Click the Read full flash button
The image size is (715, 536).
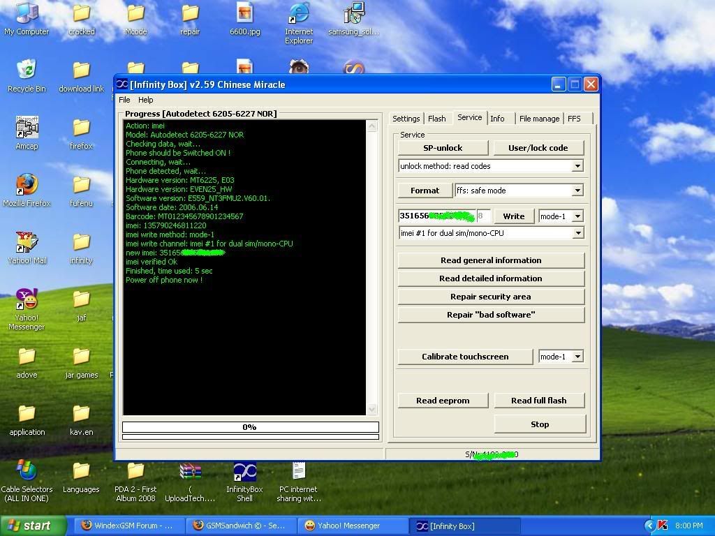[x=539, y=401]
